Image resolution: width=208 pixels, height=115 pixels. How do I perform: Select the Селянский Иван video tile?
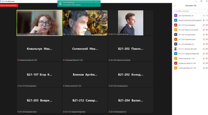pos(85,49)
